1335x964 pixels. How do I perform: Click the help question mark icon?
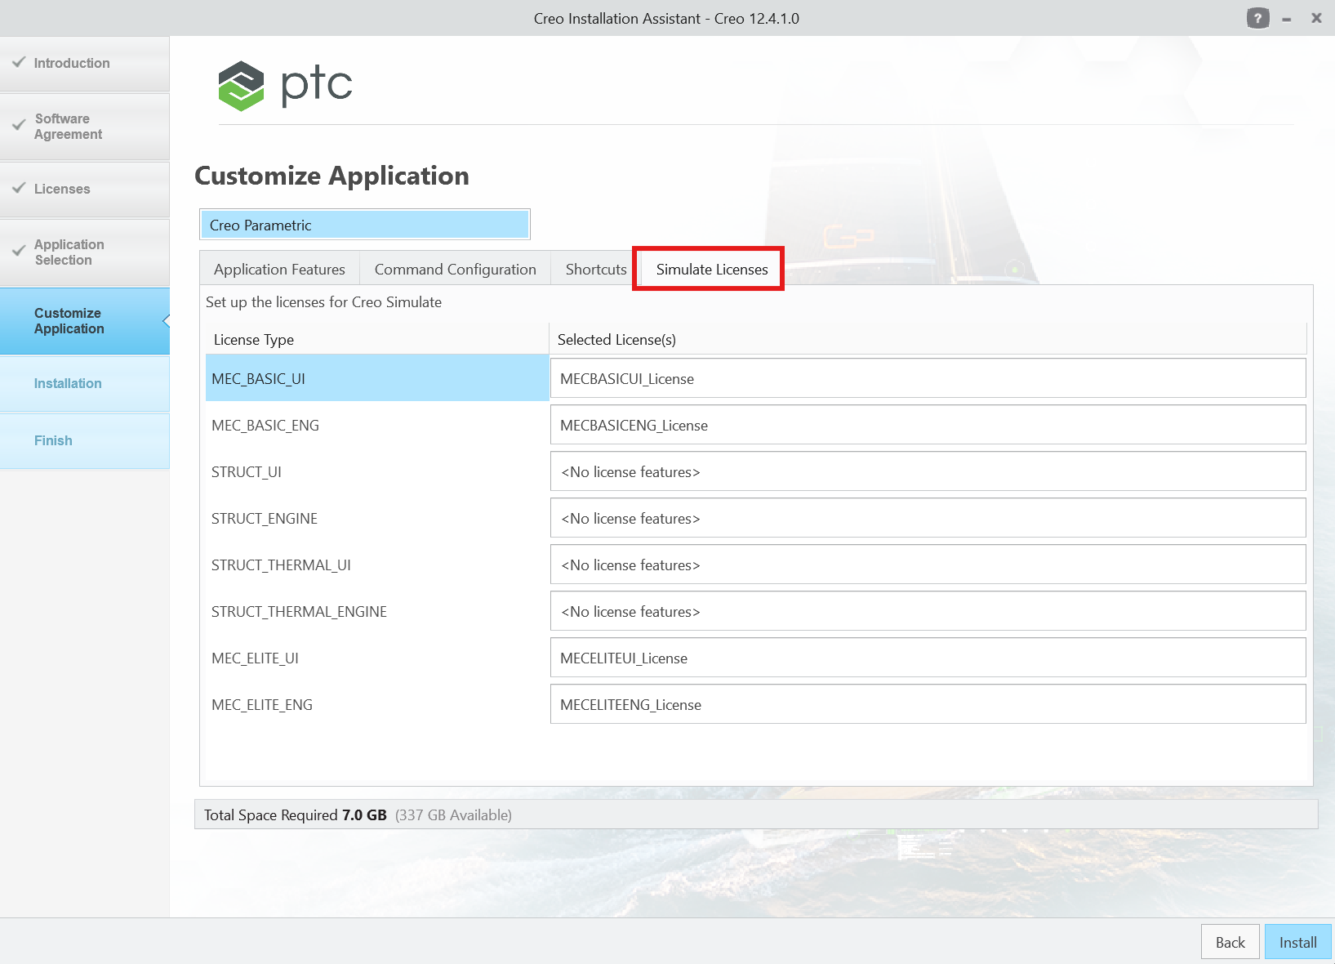[x=1257, y=18]
